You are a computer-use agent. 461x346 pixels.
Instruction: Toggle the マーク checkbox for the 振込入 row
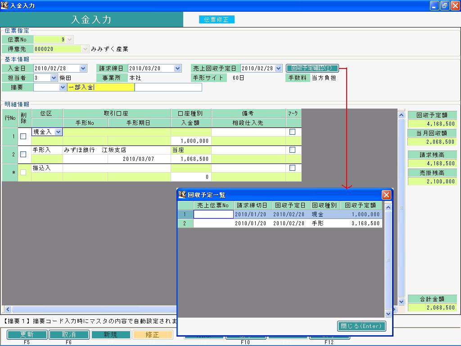[292, 168]
